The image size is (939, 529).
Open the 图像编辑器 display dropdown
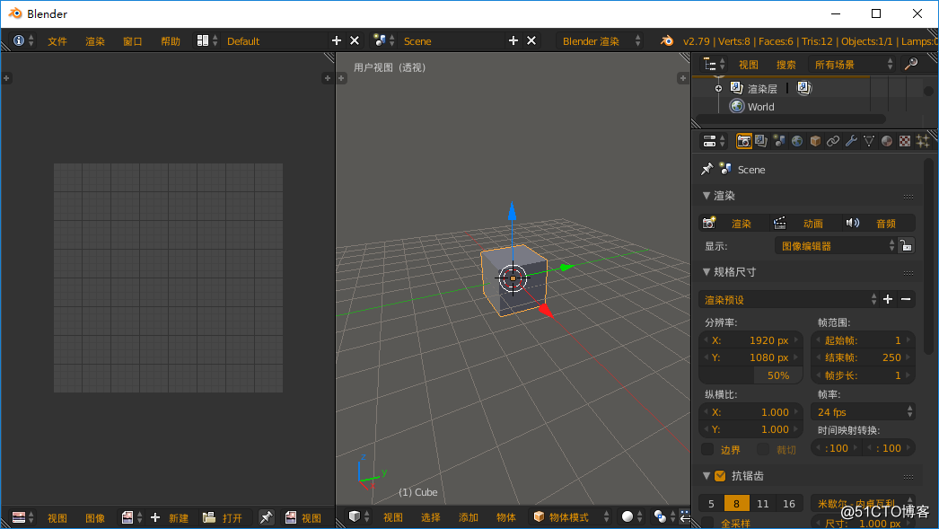click(836, 245)
